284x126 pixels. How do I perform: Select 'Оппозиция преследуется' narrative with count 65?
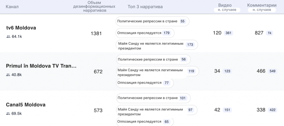144,122
